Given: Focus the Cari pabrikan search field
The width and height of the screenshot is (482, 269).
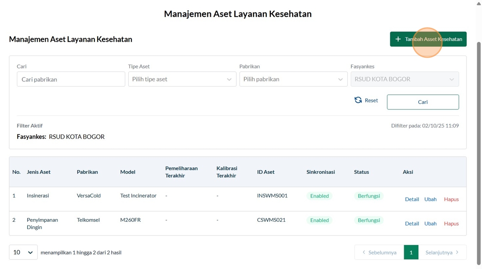Looking at the screenshot, I should pos(71,79).
